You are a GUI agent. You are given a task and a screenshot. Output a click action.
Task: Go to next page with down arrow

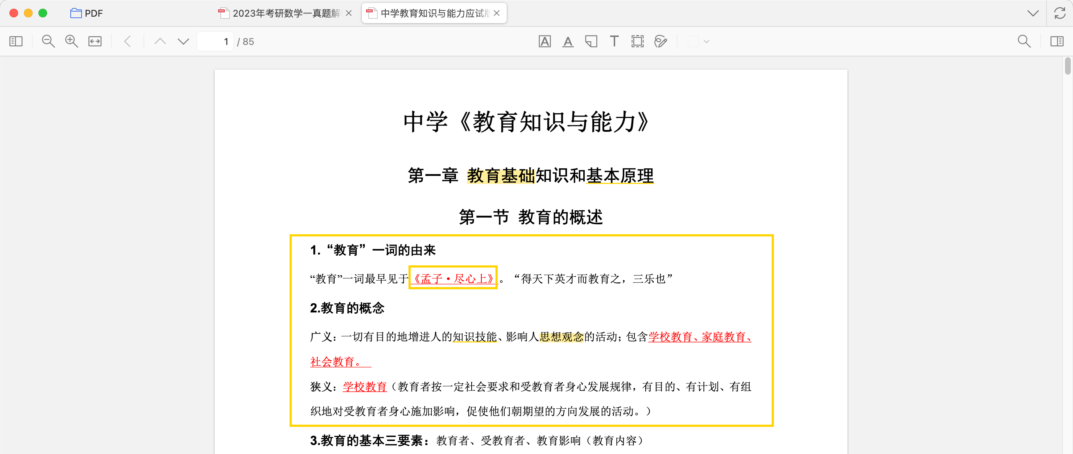point(183,41)
